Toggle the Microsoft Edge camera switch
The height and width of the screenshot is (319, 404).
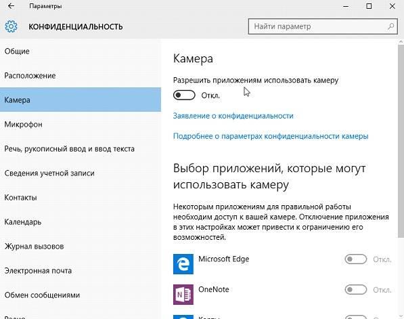click(x=356, y=259)
